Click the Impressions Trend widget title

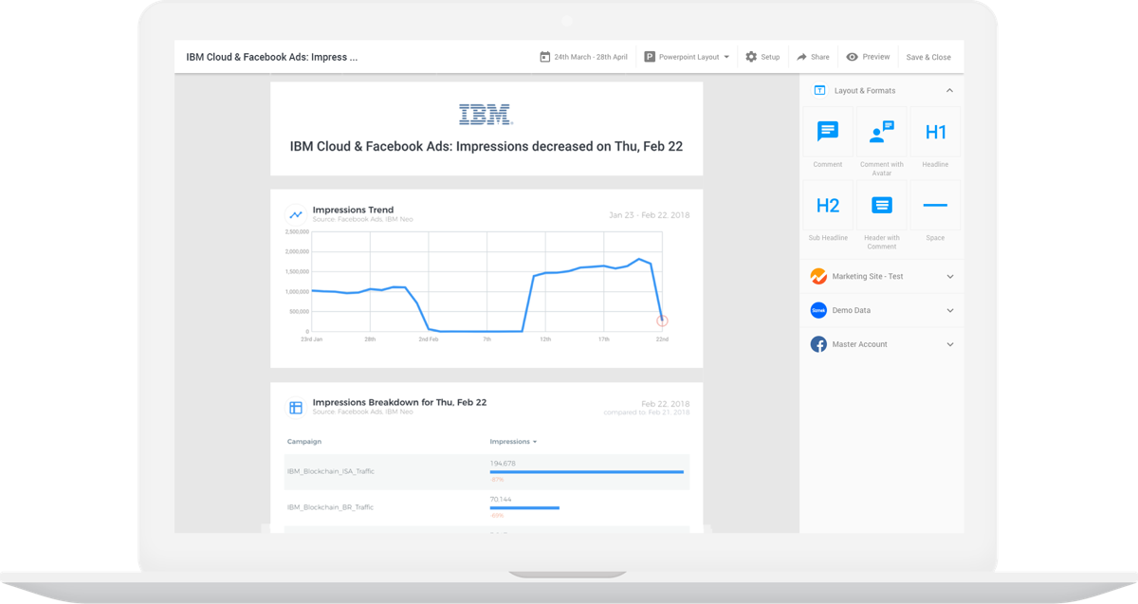353,210
